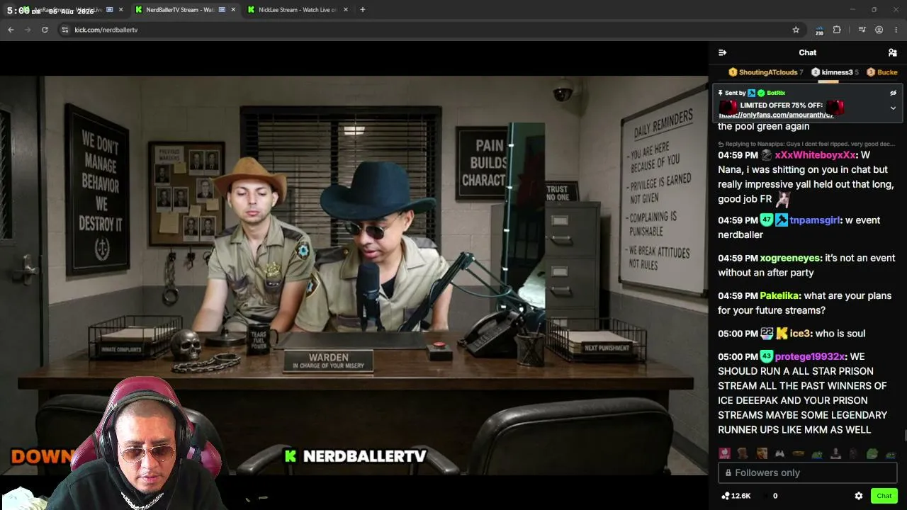
Task: View top gifter ShoutingATclouds
Action: (766, 72)
